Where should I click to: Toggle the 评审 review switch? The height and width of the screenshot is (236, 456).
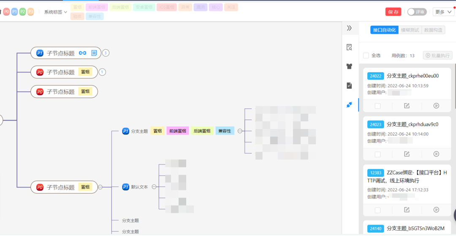[x=417, y=12]
